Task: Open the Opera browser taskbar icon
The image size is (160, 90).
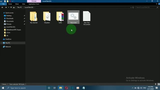Action: 66,88
